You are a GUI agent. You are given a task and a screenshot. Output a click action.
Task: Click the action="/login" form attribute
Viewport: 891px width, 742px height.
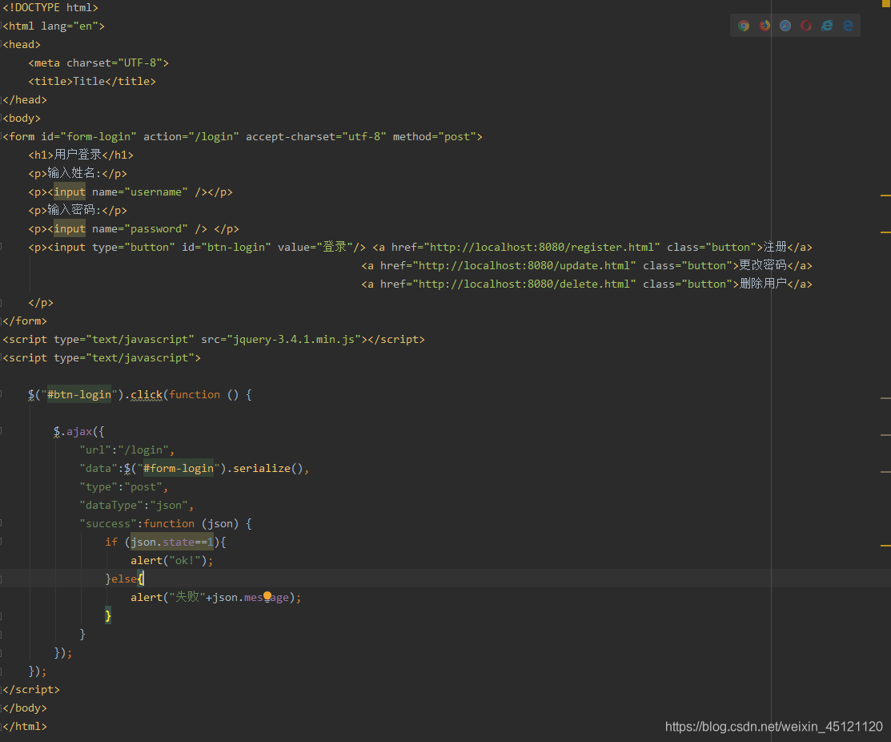tap(191, 136)
